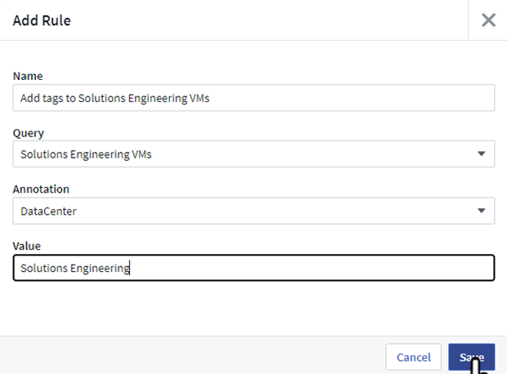This screenshot has height=374, width=507.
Task: Click the Name field label
Action: pos(28,75)
